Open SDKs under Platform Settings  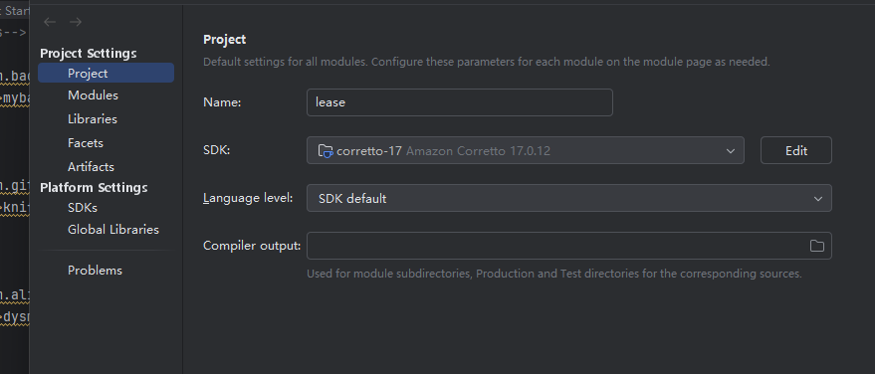coord(83,207)
